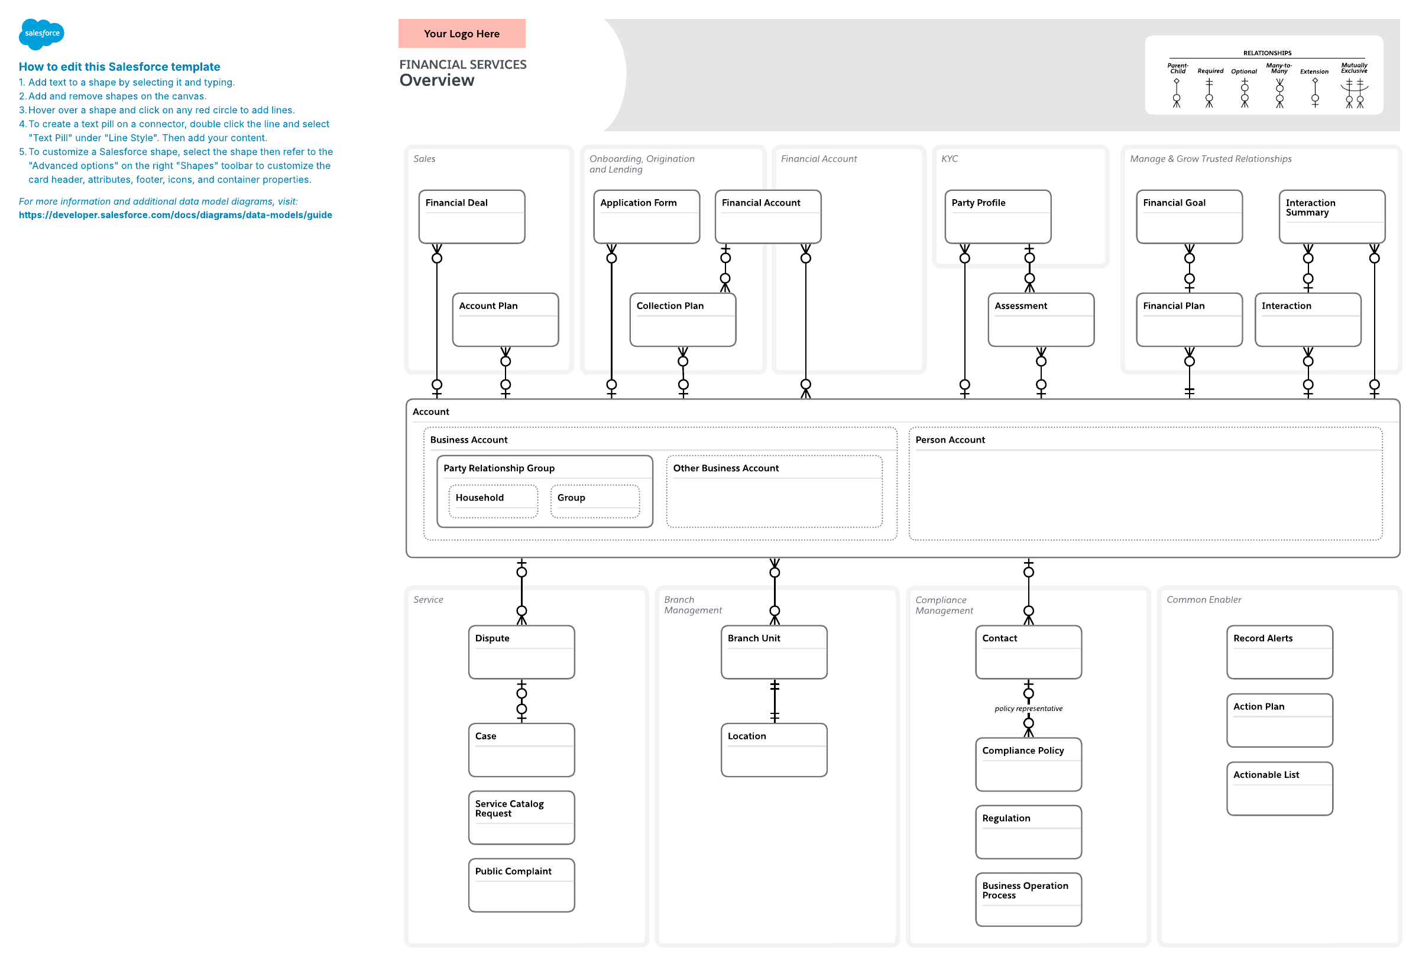Open the developer.salesforce.com data-models guide link
Viewport: 1419px width, 964px height.
(x=175, y=215)
